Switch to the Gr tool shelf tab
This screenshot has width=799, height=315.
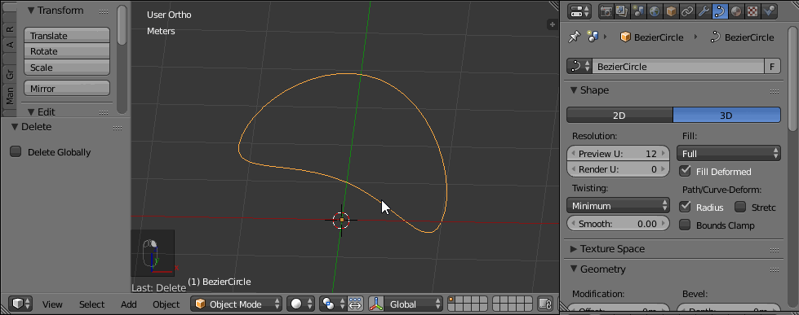[9, 75]
